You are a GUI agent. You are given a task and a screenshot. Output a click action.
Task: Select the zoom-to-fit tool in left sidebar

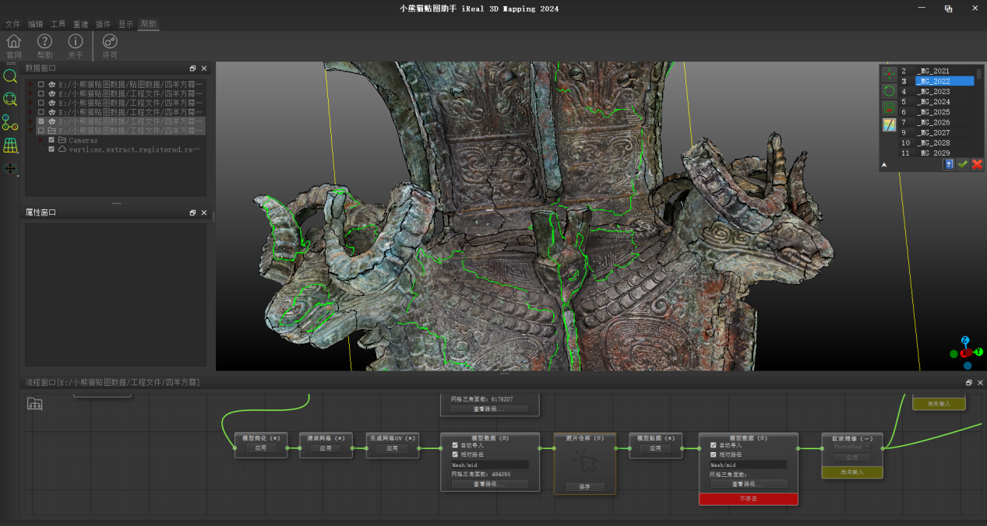tap(10, 99)
